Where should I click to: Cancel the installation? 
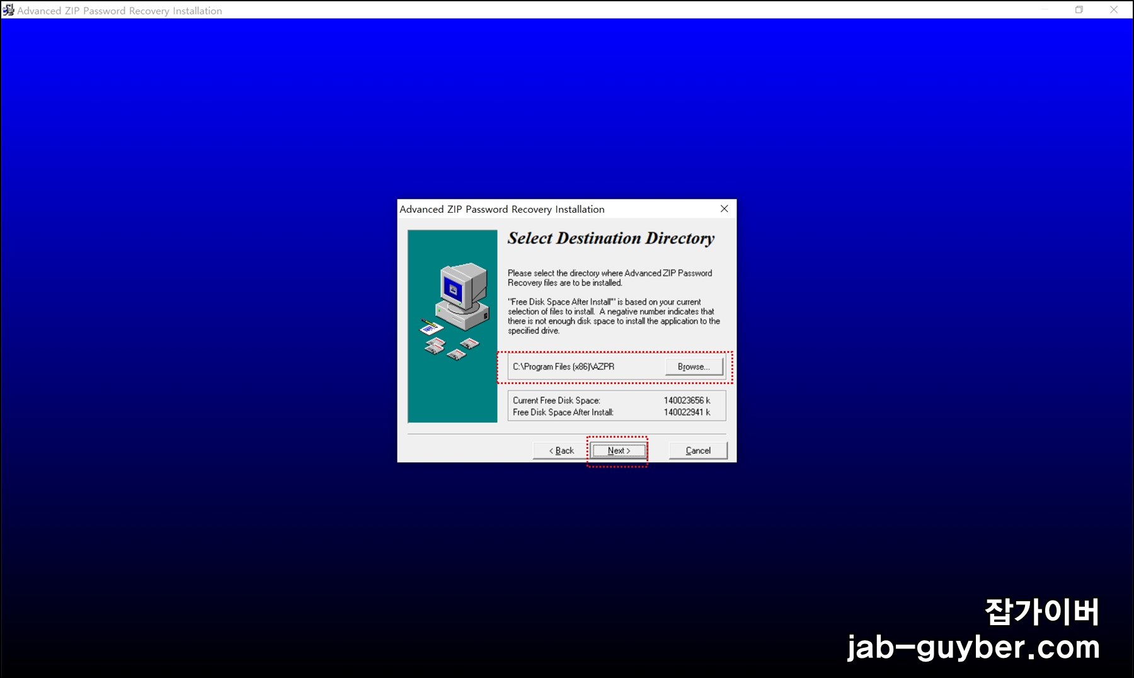pos(698,451)
